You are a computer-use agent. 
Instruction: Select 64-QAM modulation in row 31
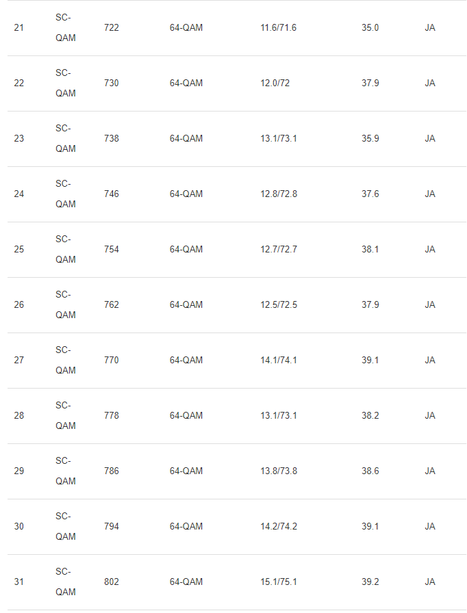(x=186, y=582)
